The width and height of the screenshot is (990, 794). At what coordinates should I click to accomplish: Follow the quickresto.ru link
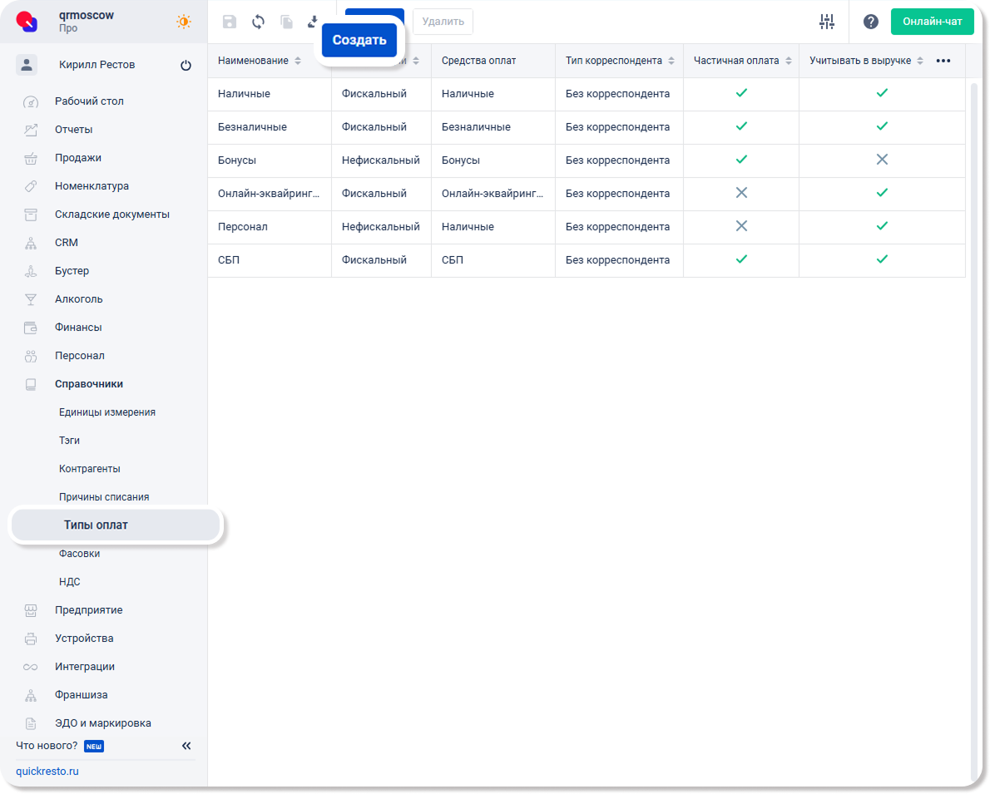click(x=47, y=771)
